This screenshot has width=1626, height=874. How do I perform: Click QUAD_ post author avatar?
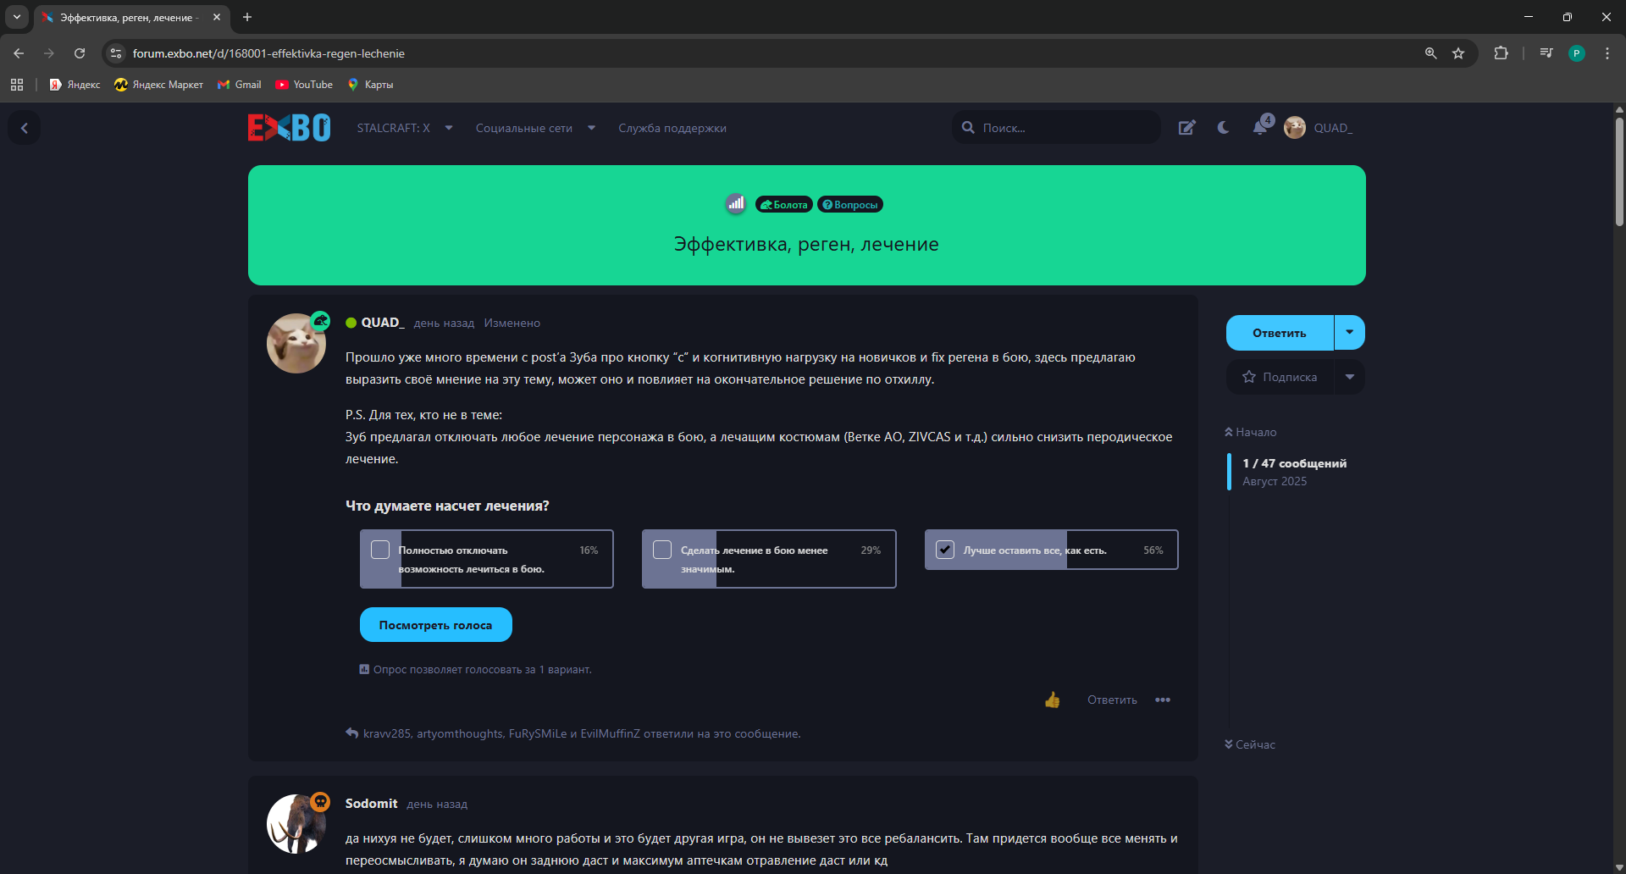point(296,343)
